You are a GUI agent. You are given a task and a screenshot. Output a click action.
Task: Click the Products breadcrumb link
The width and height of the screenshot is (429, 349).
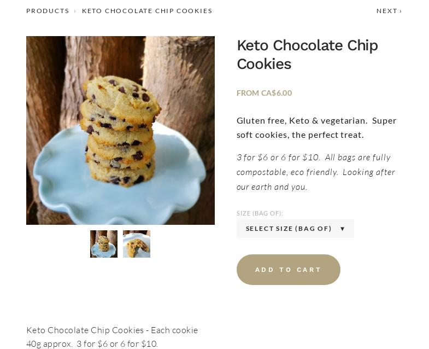(48, 11)
